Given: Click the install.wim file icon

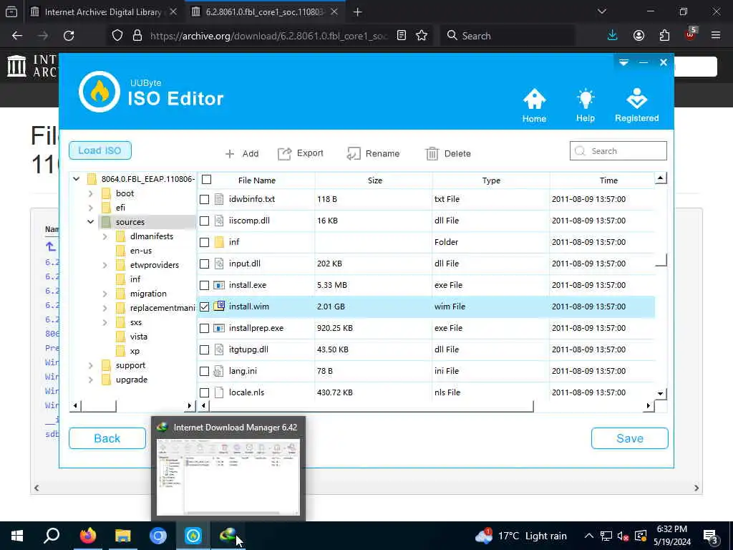Looking at the screenshot, I should point(219,306).
